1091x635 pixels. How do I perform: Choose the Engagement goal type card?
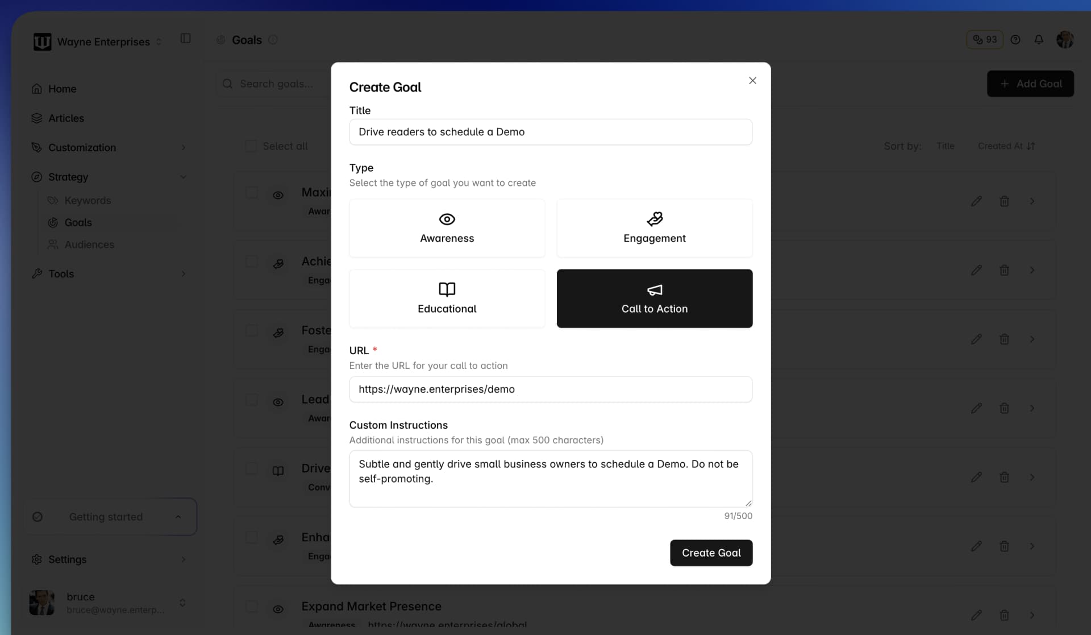(654, 228)
